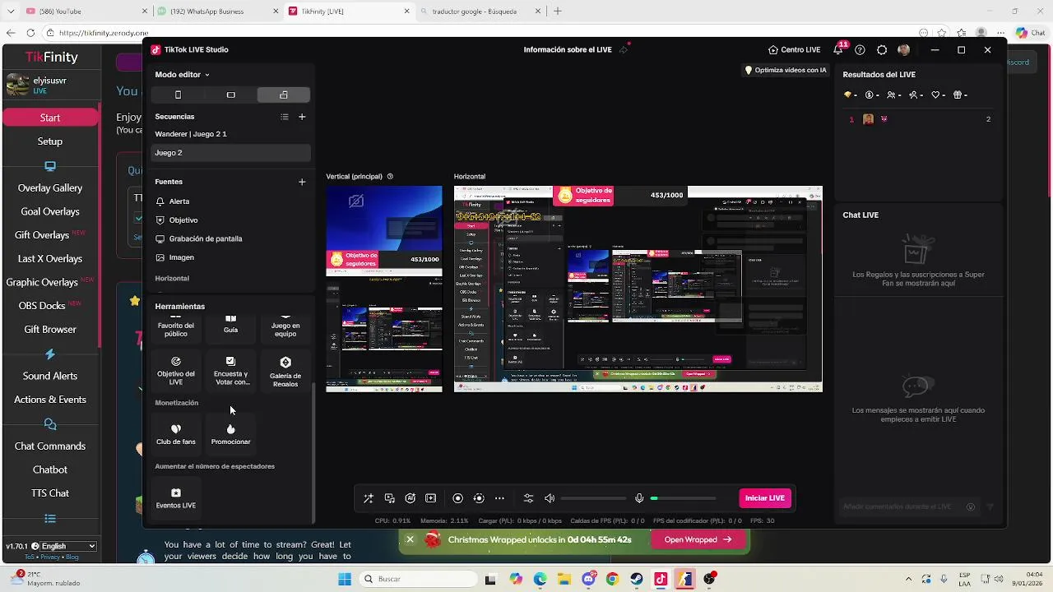This screenshot has width=1053, height=592.
Task: Select the Juego 2 scene
Action: pos(230,153)
